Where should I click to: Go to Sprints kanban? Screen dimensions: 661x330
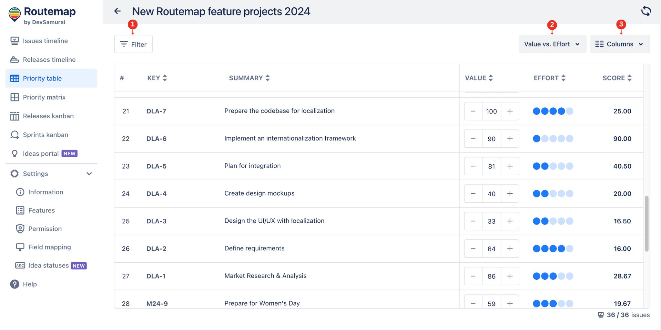[x=45, y=135]
